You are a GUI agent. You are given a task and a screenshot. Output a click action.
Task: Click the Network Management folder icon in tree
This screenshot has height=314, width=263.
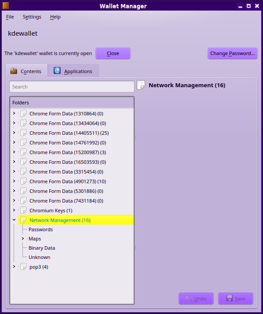click(23, 220)
